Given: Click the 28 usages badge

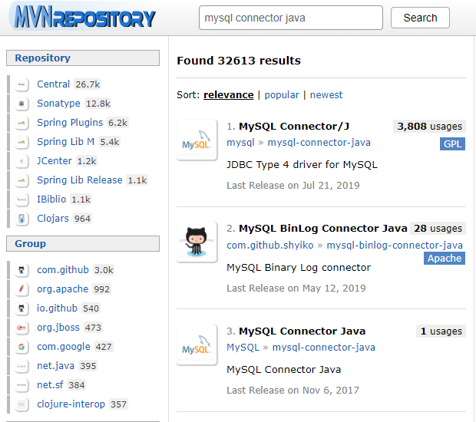Looking at the screenshot, I should pos(438,228).
